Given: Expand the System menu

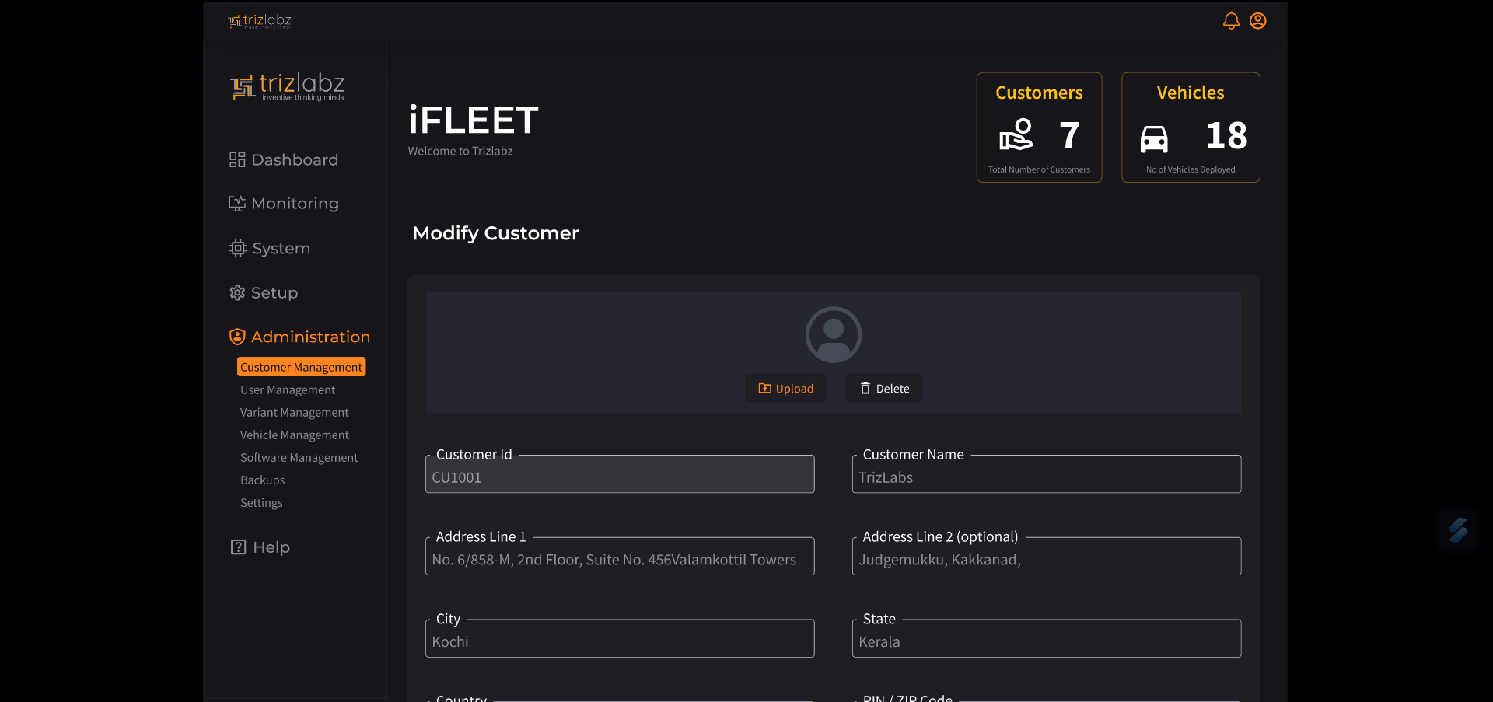Looking at the screenshot, I should pos(271,249).
